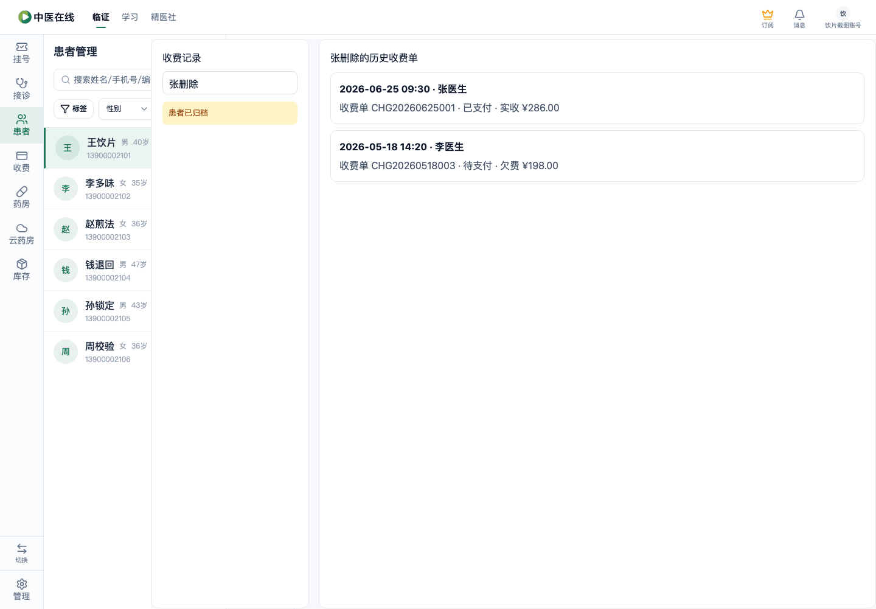Select patient 钱退回 in the list
This screenshot has width=876, height=609.
97,270
